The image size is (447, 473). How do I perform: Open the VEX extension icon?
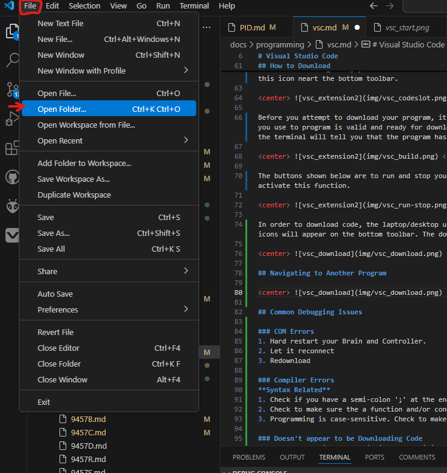tap(12, 235)
